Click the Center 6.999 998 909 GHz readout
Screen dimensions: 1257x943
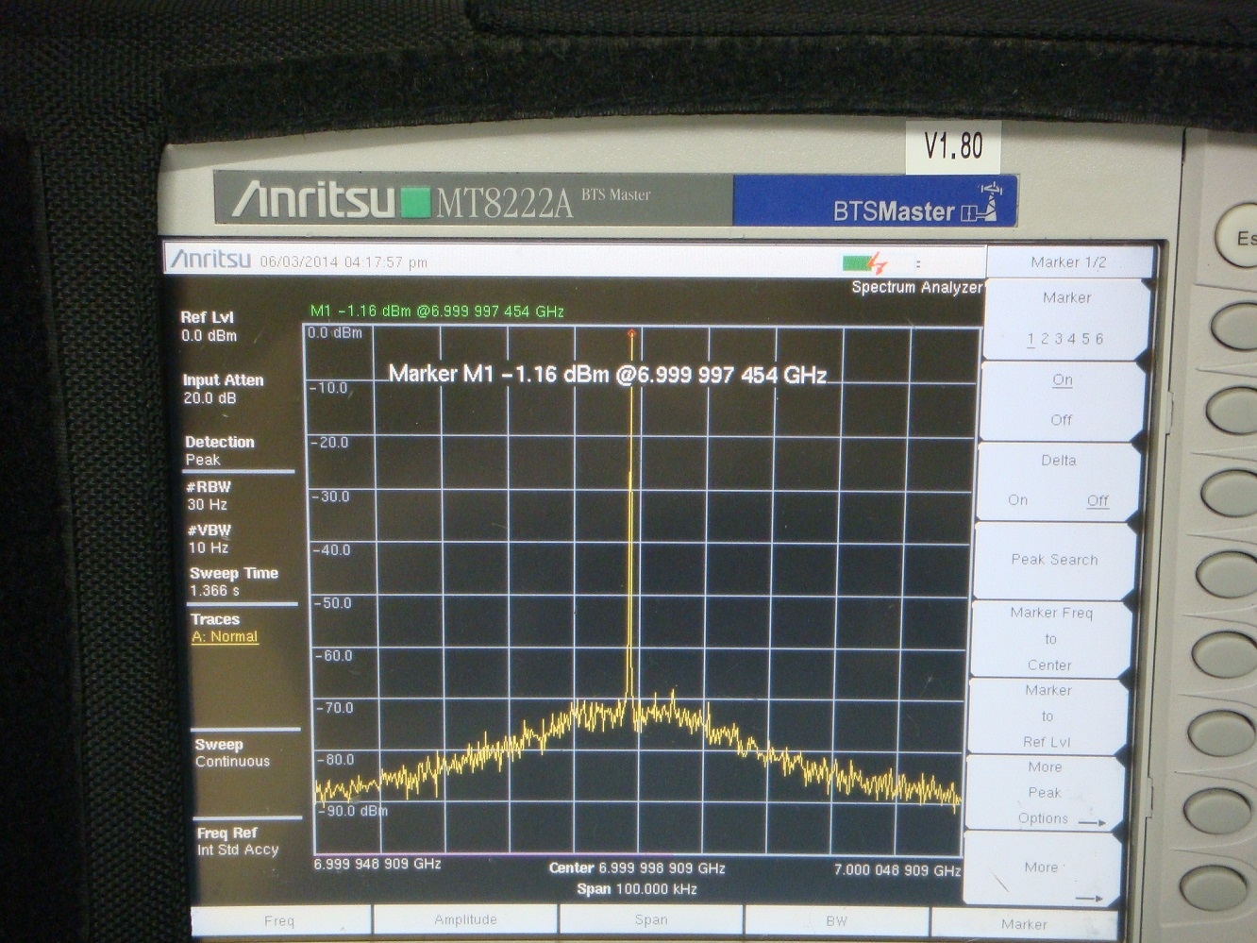637,867
